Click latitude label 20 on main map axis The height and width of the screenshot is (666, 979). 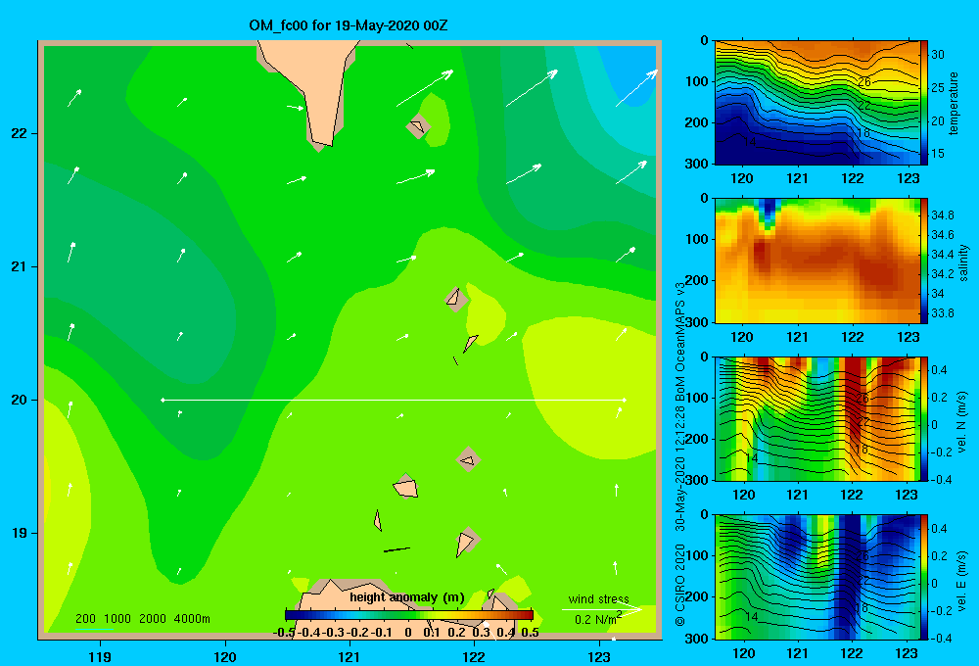[20, 400]
